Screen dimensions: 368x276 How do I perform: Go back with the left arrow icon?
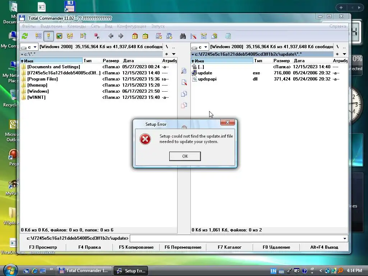pos(111,36)
